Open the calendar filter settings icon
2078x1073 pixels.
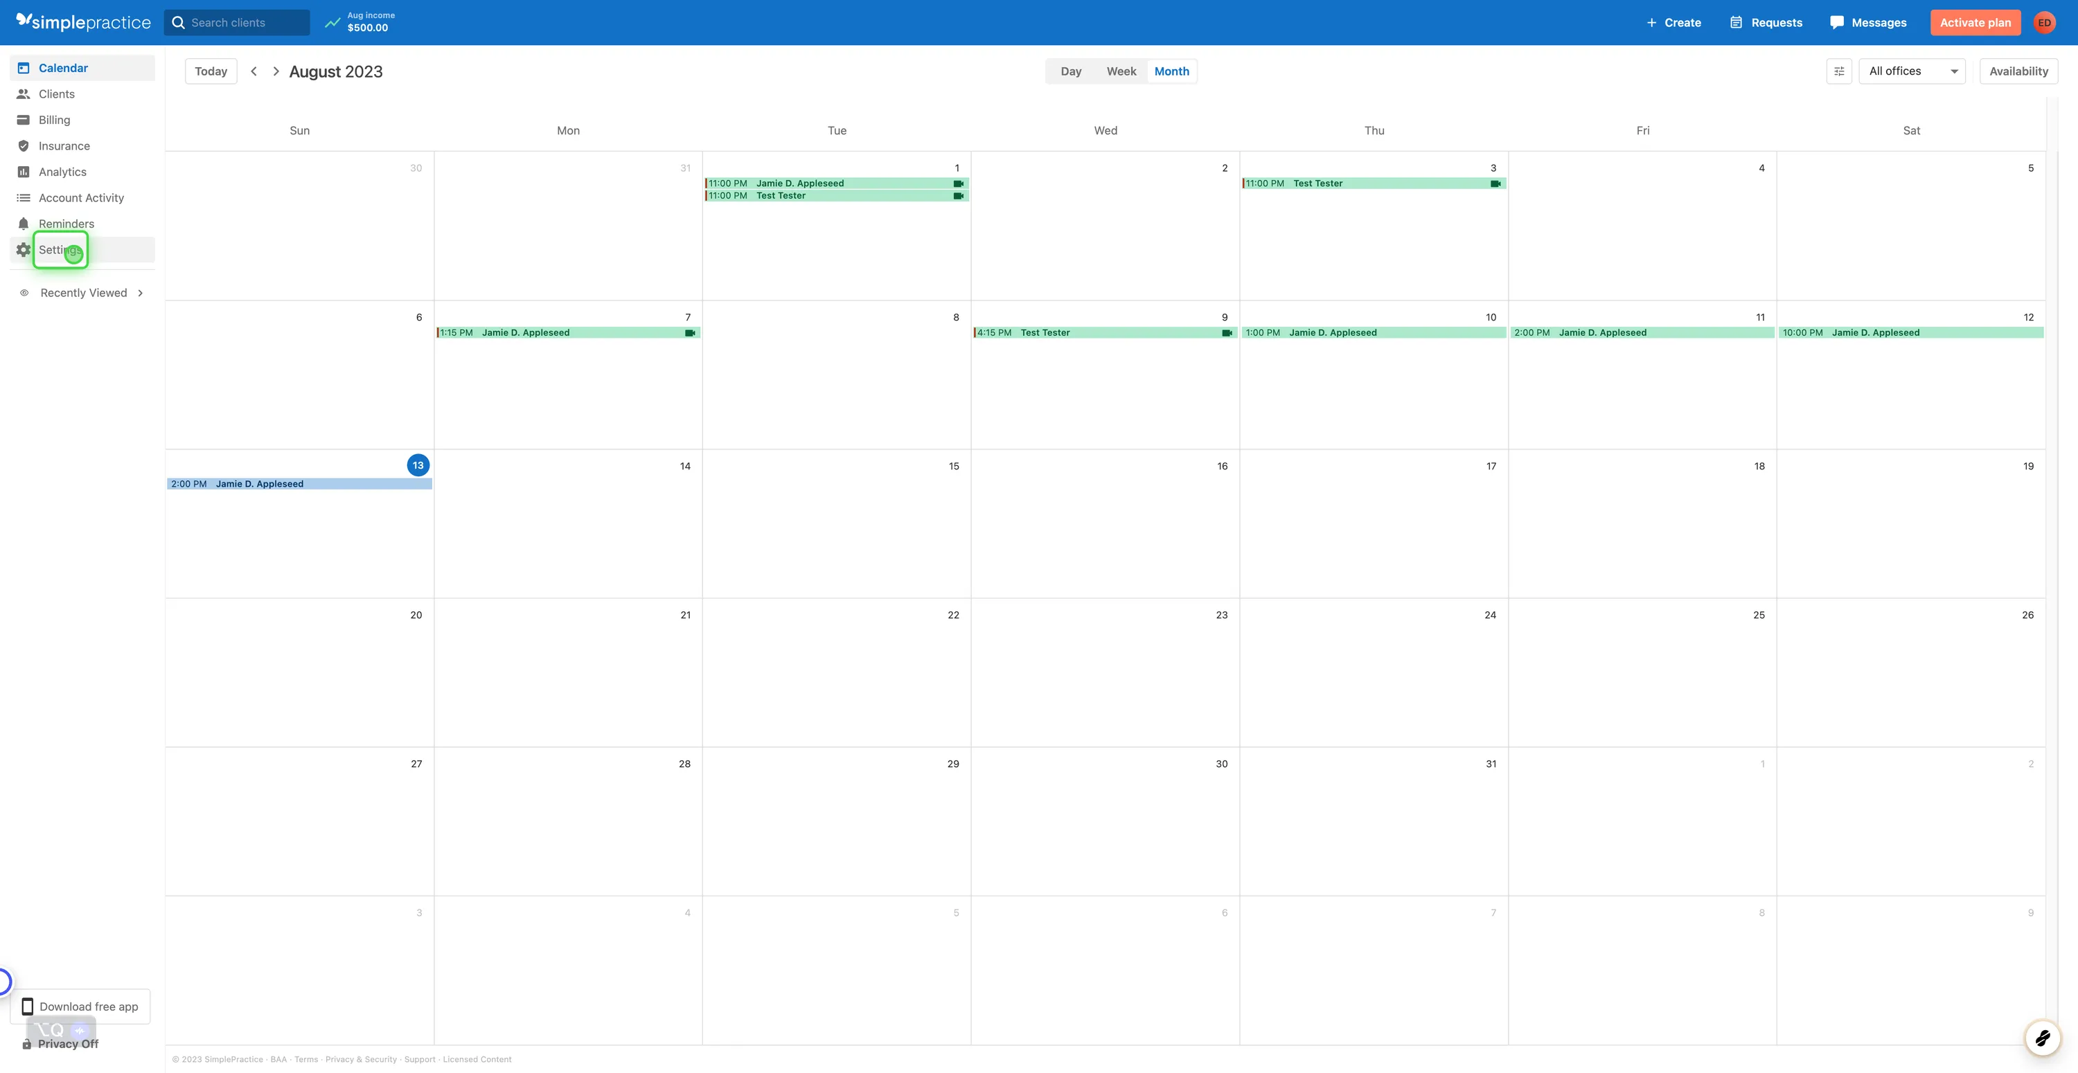[1838, 71]
